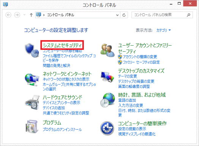The width and height of the screenshot is (199, 146).
Task: Open the Hardware and Sound printer icon
Action: tap(32, 102)
